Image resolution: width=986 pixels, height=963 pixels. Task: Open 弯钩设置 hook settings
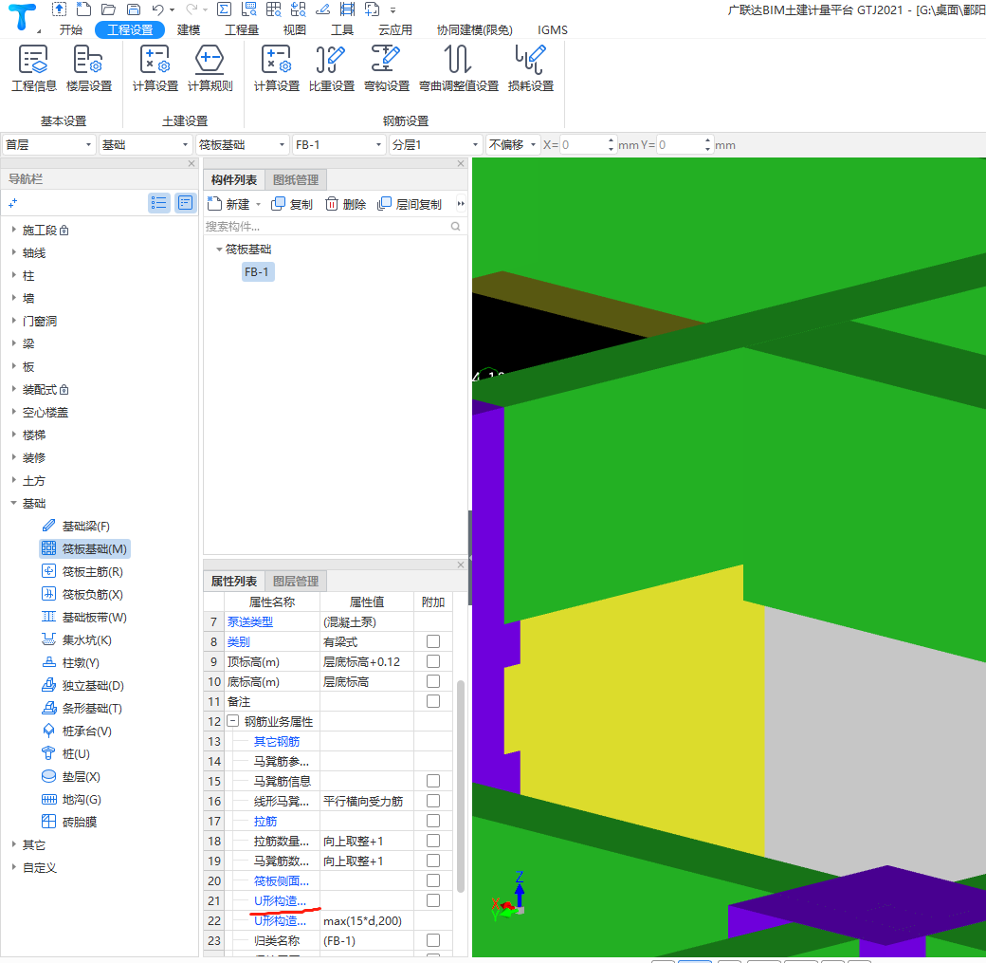pos(386,68)
